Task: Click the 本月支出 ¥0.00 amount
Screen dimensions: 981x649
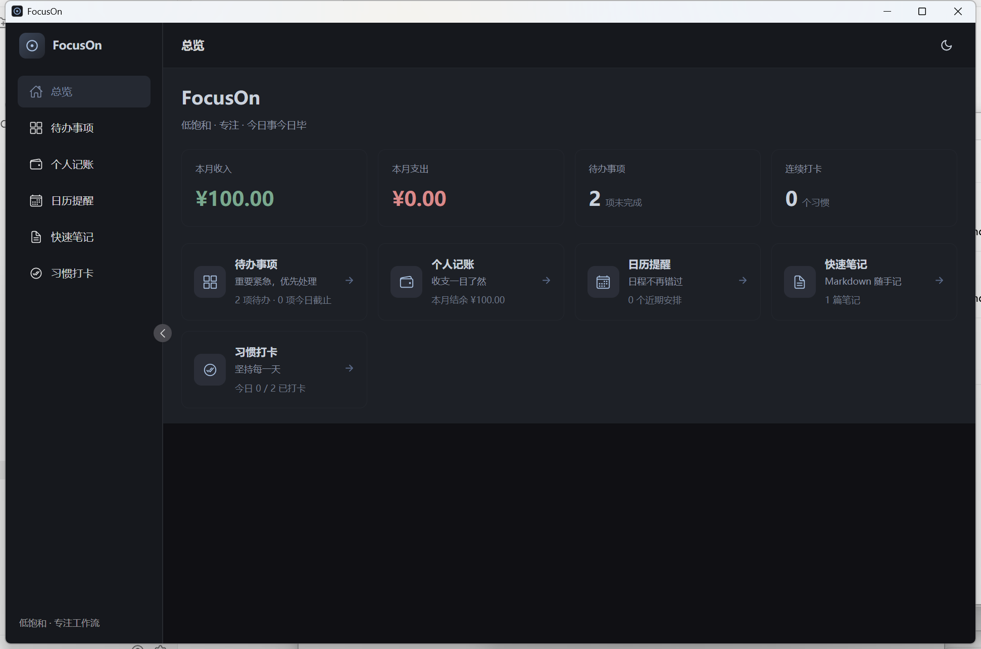Action: tap(419, 198)
